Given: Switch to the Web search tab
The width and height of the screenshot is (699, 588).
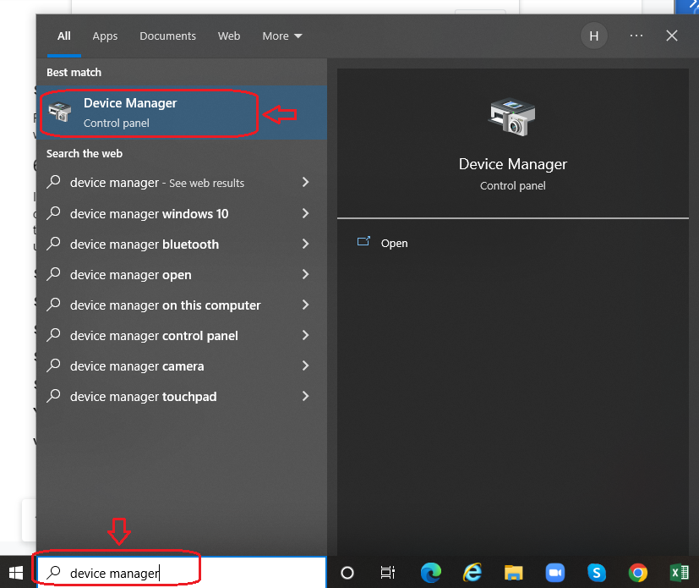Looking at the screenshot, I should [x=229, y=36].
